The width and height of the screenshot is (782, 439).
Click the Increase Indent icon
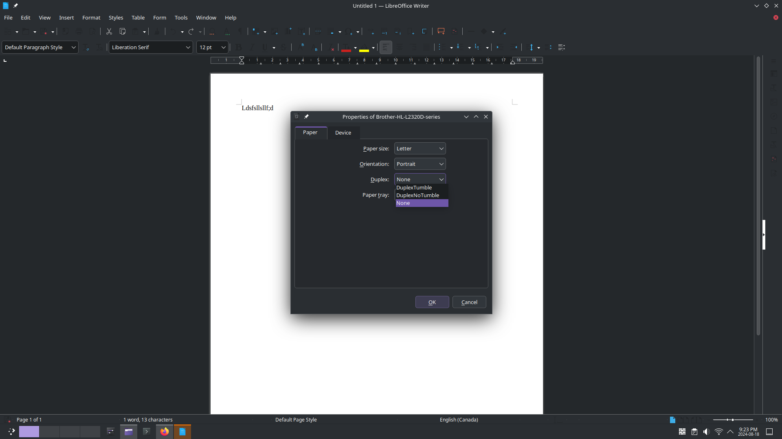tap(499, 47)
